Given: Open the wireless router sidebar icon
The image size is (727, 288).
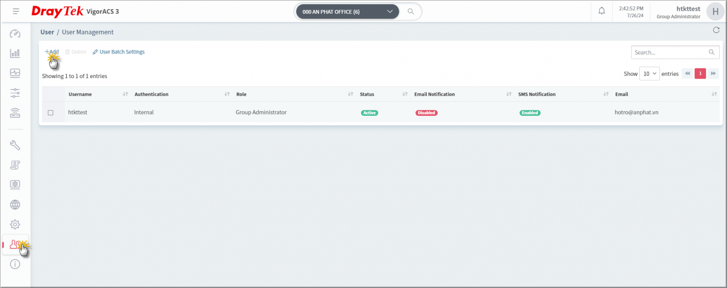Looking at the screenshot, I should 15,113.
